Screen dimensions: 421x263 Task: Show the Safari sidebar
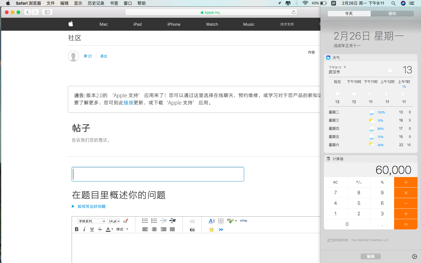point(47,12)
